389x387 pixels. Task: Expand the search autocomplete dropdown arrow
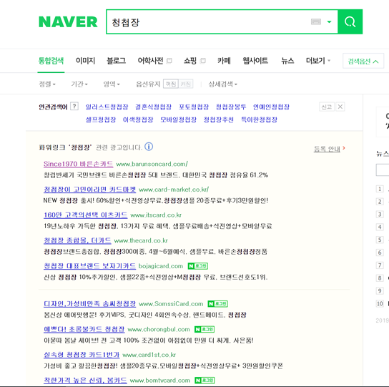click(x=329, y=22)
